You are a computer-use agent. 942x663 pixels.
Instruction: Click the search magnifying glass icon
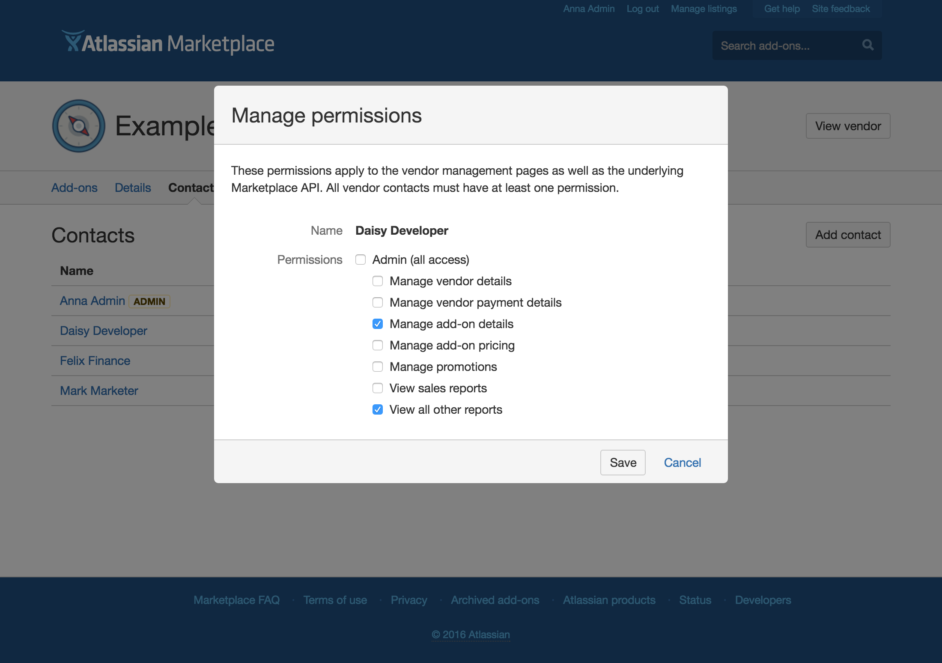point(867,45)
